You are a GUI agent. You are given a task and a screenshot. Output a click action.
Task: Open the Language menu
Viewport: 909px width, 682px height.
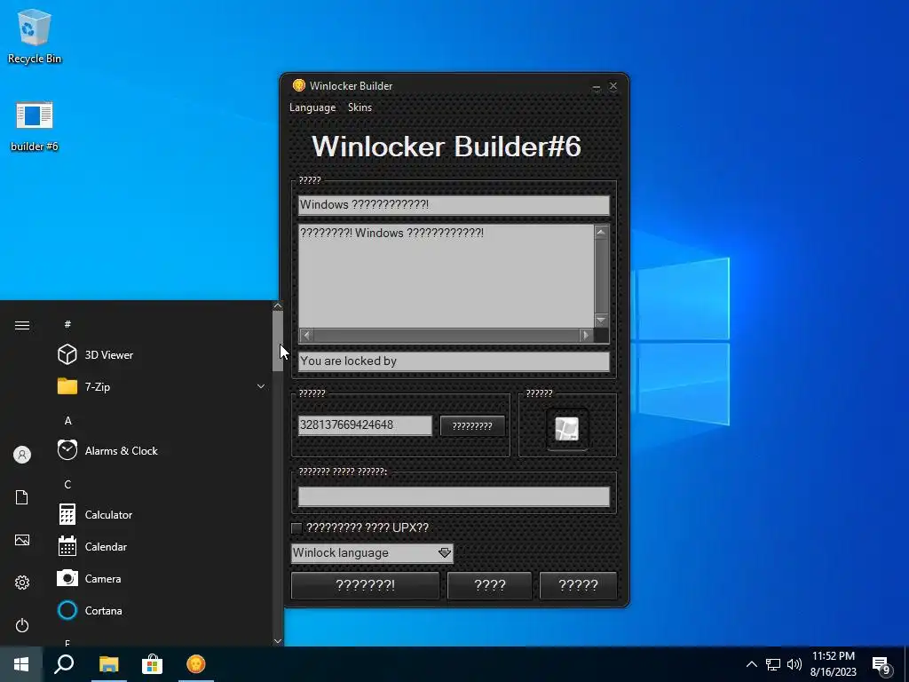point(312,107)
